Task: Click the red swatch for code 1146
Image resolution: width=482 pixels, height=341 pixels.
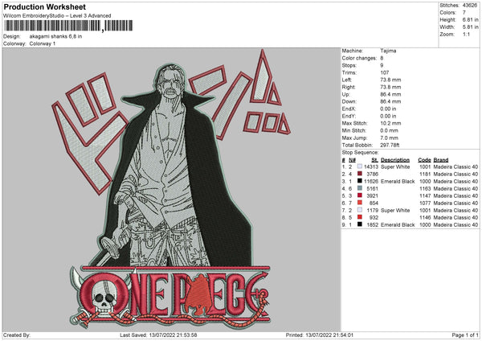Action: pyautogui.click(x=359, y=217)
